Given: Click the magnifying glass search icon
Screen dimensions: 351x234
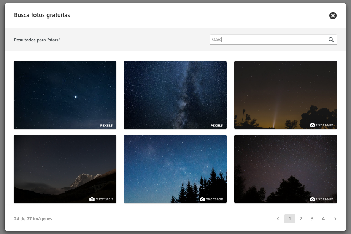Looking at the screenshot, I should (331, 40).
